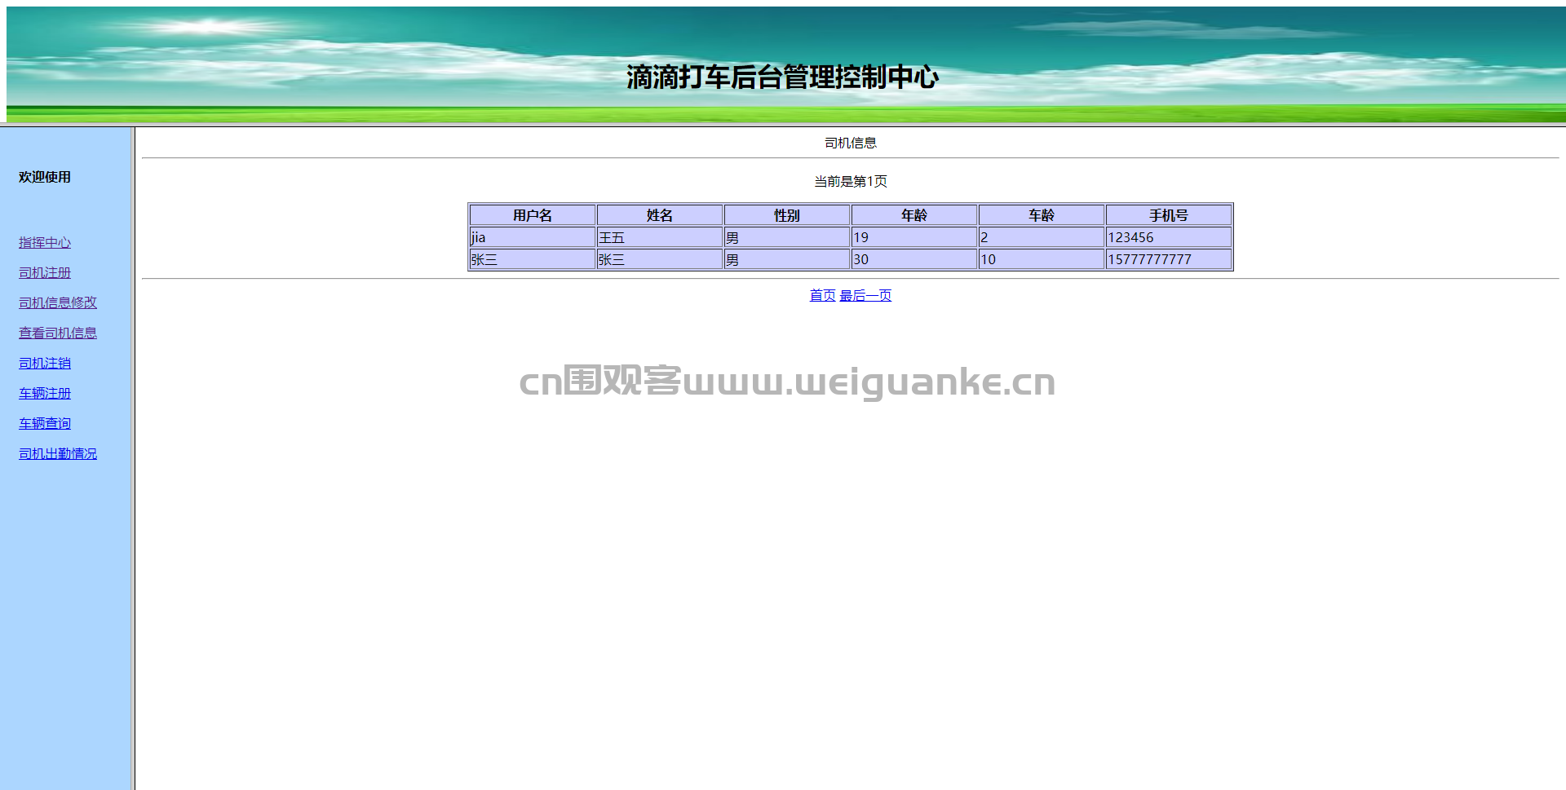The width and height of the screenshot is (1566, 790).
Task: Click the 年龄 column header
Action: click(914, 215)
